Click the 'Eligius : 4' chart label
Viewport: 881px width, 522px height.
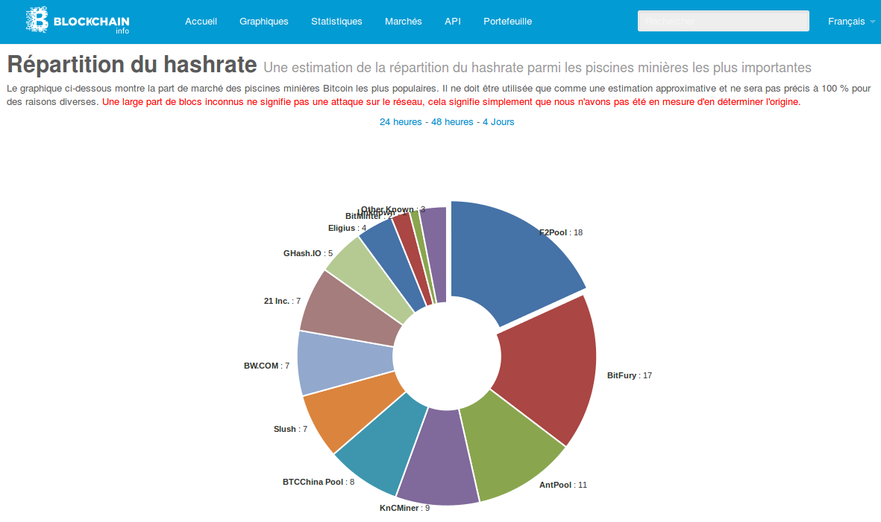(347, 228)
